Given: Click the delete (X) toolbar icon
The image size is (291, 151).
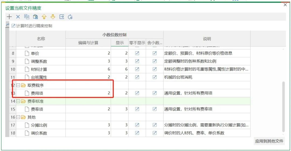Looking at the screenshot, I should coord(18,17).
